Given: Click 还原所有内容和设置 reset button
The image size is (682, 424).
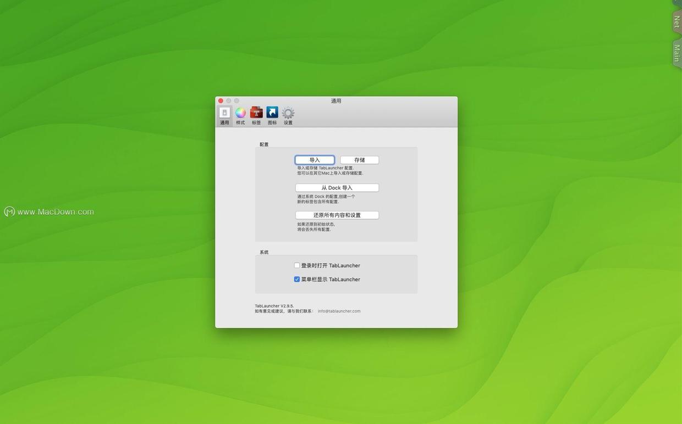Looking at the screenshot, I should point(337,215).
